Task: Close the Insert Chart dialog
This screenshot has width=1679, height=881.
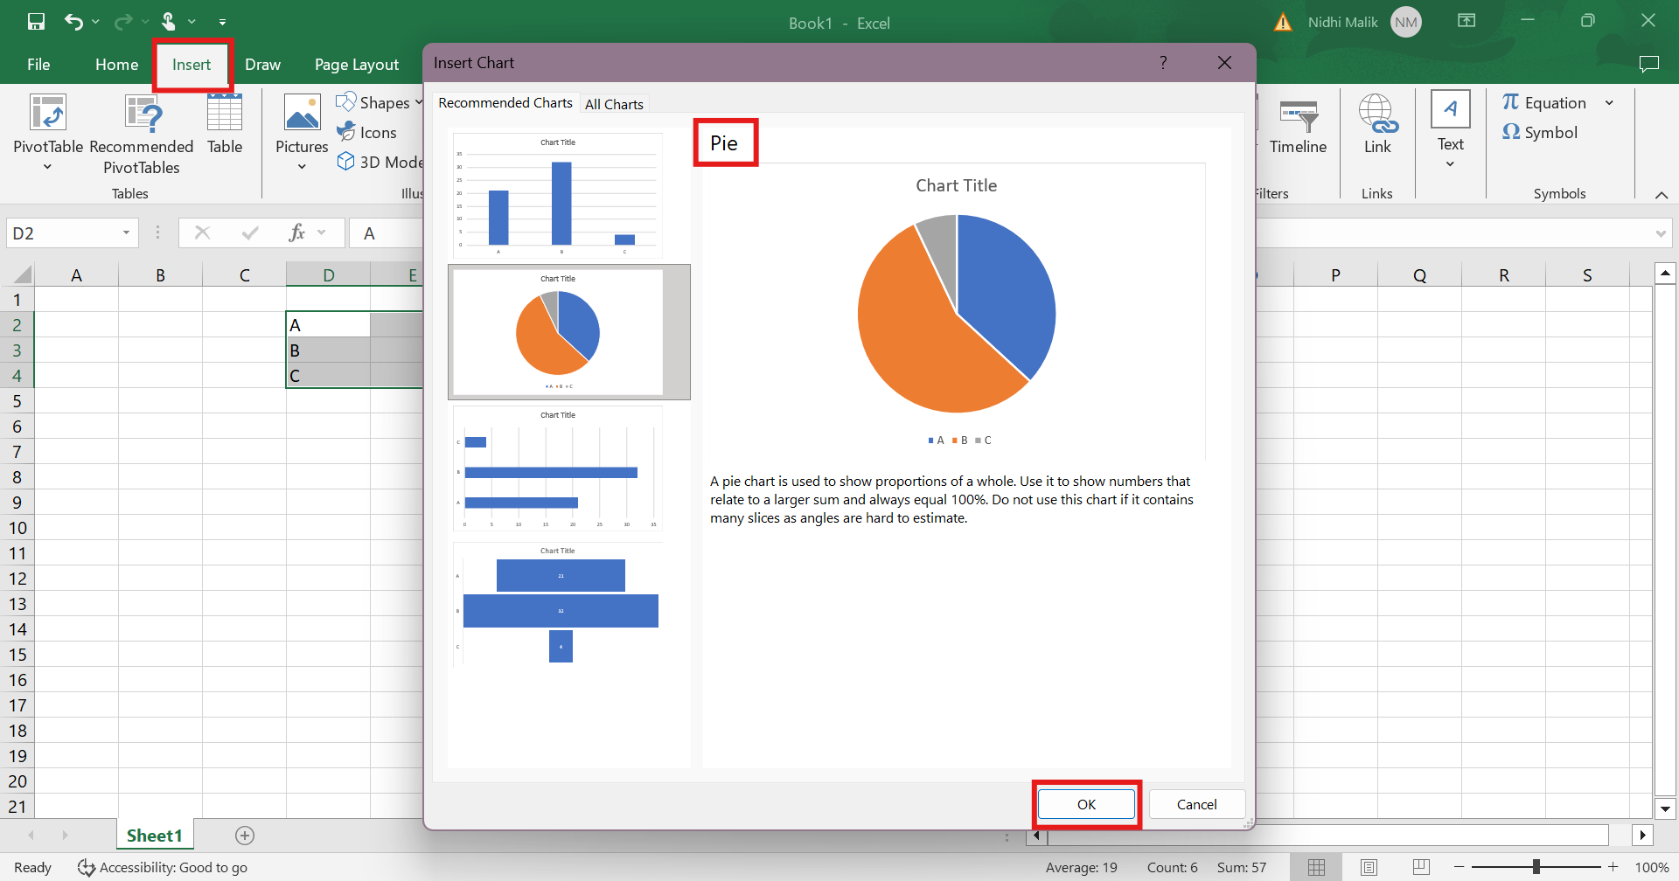Action: point(1224,63)
